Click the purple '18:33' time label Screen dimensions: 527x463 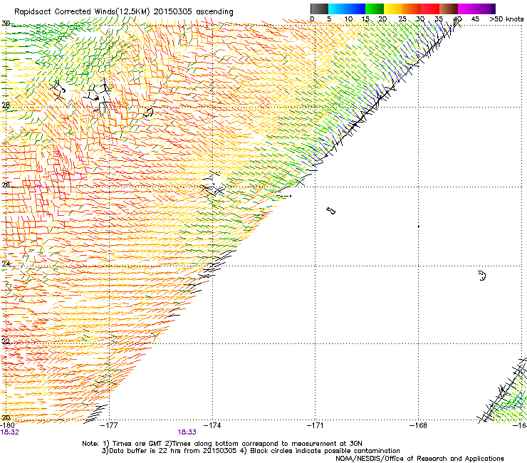point(187,432)
